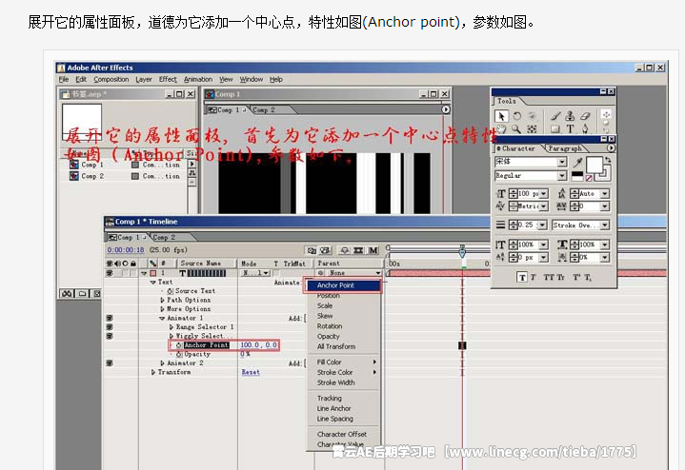Enable All Caps (TT) style
The height and width of the screenshot is (470, 685).
(x=549, y=278)
